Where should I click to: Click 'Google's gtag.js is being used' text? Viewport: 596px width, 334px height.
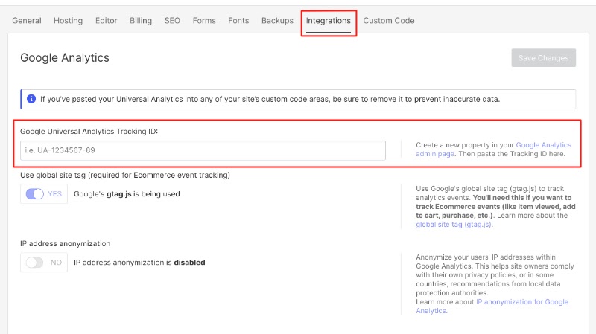(x=127, y=194)
